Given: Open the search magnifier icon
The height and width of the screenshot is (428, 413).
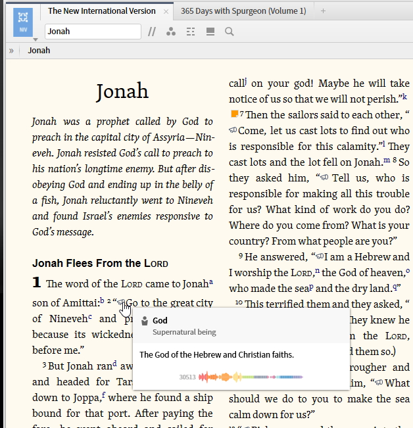Looking at the screenshot, I should click(230, 32).
